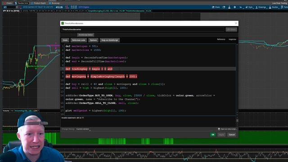Click the addOrder SELL_TO_CLOSE line
This screenshot has width=288, height=162.
102,103
